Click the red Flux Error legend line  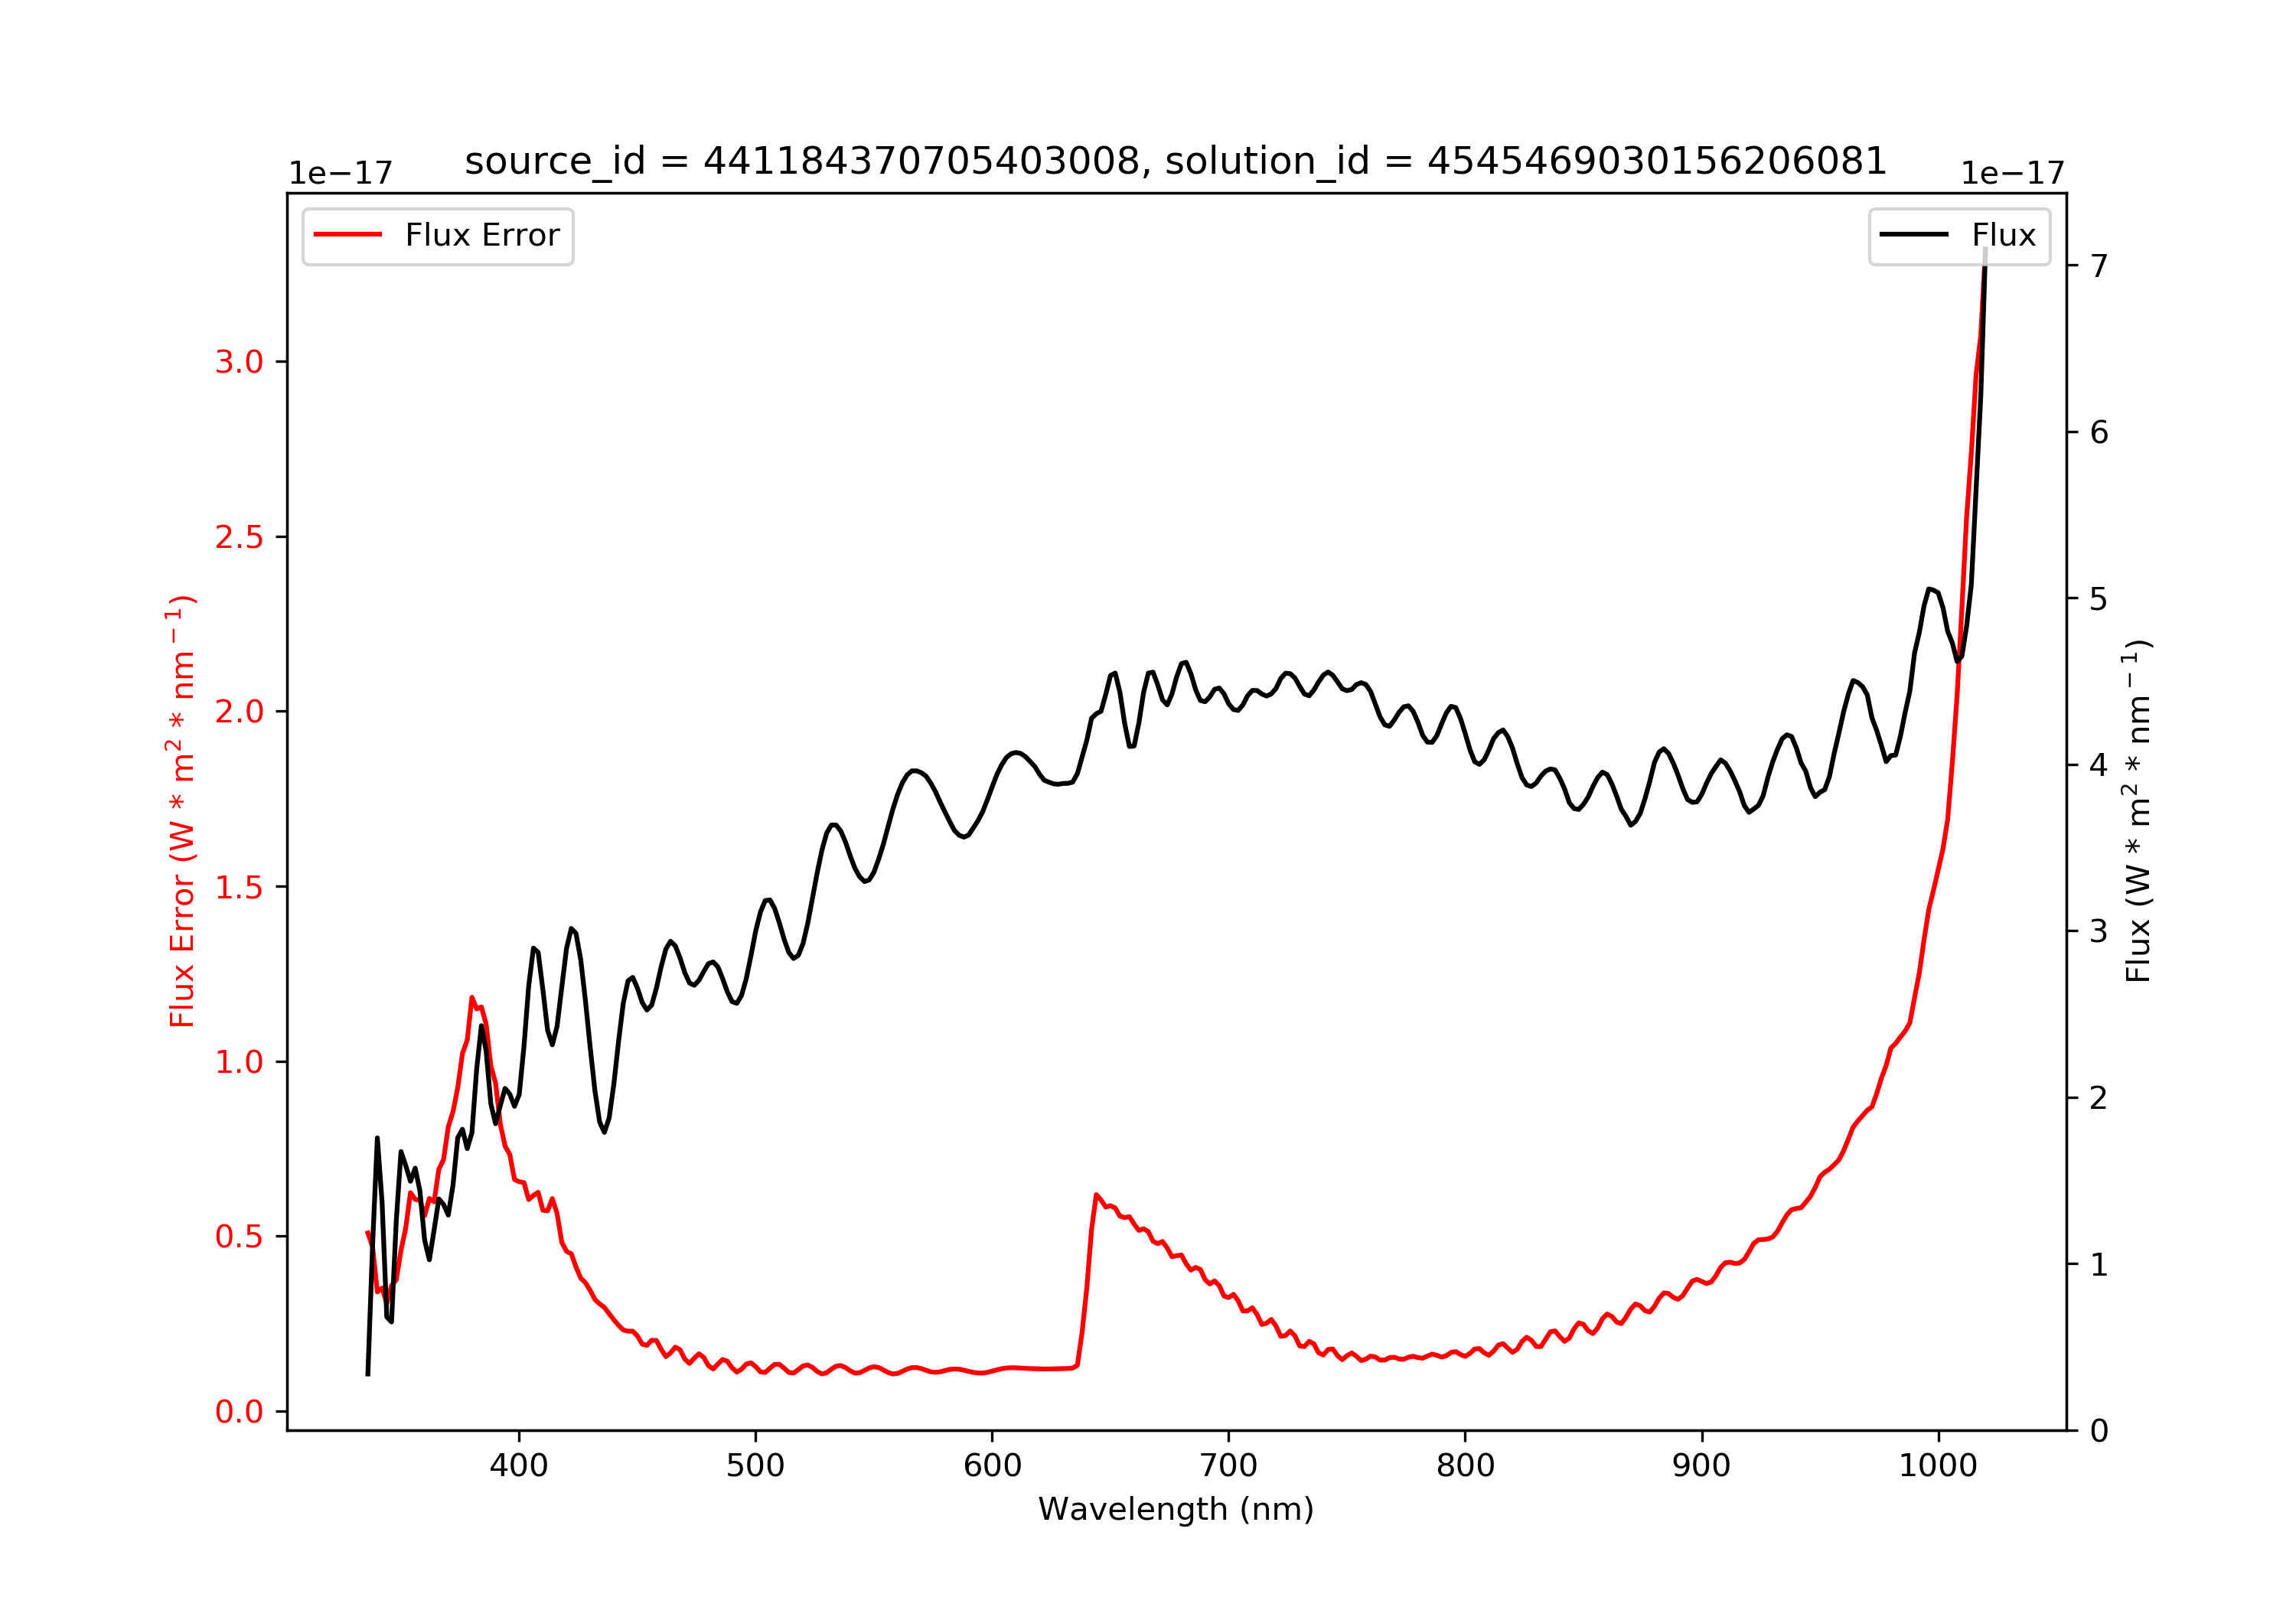pyautogui.click(x=347, y=235)
